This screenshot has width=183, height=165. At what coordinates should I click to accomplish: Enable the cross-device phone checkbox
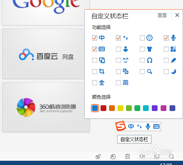coord(94,61)
